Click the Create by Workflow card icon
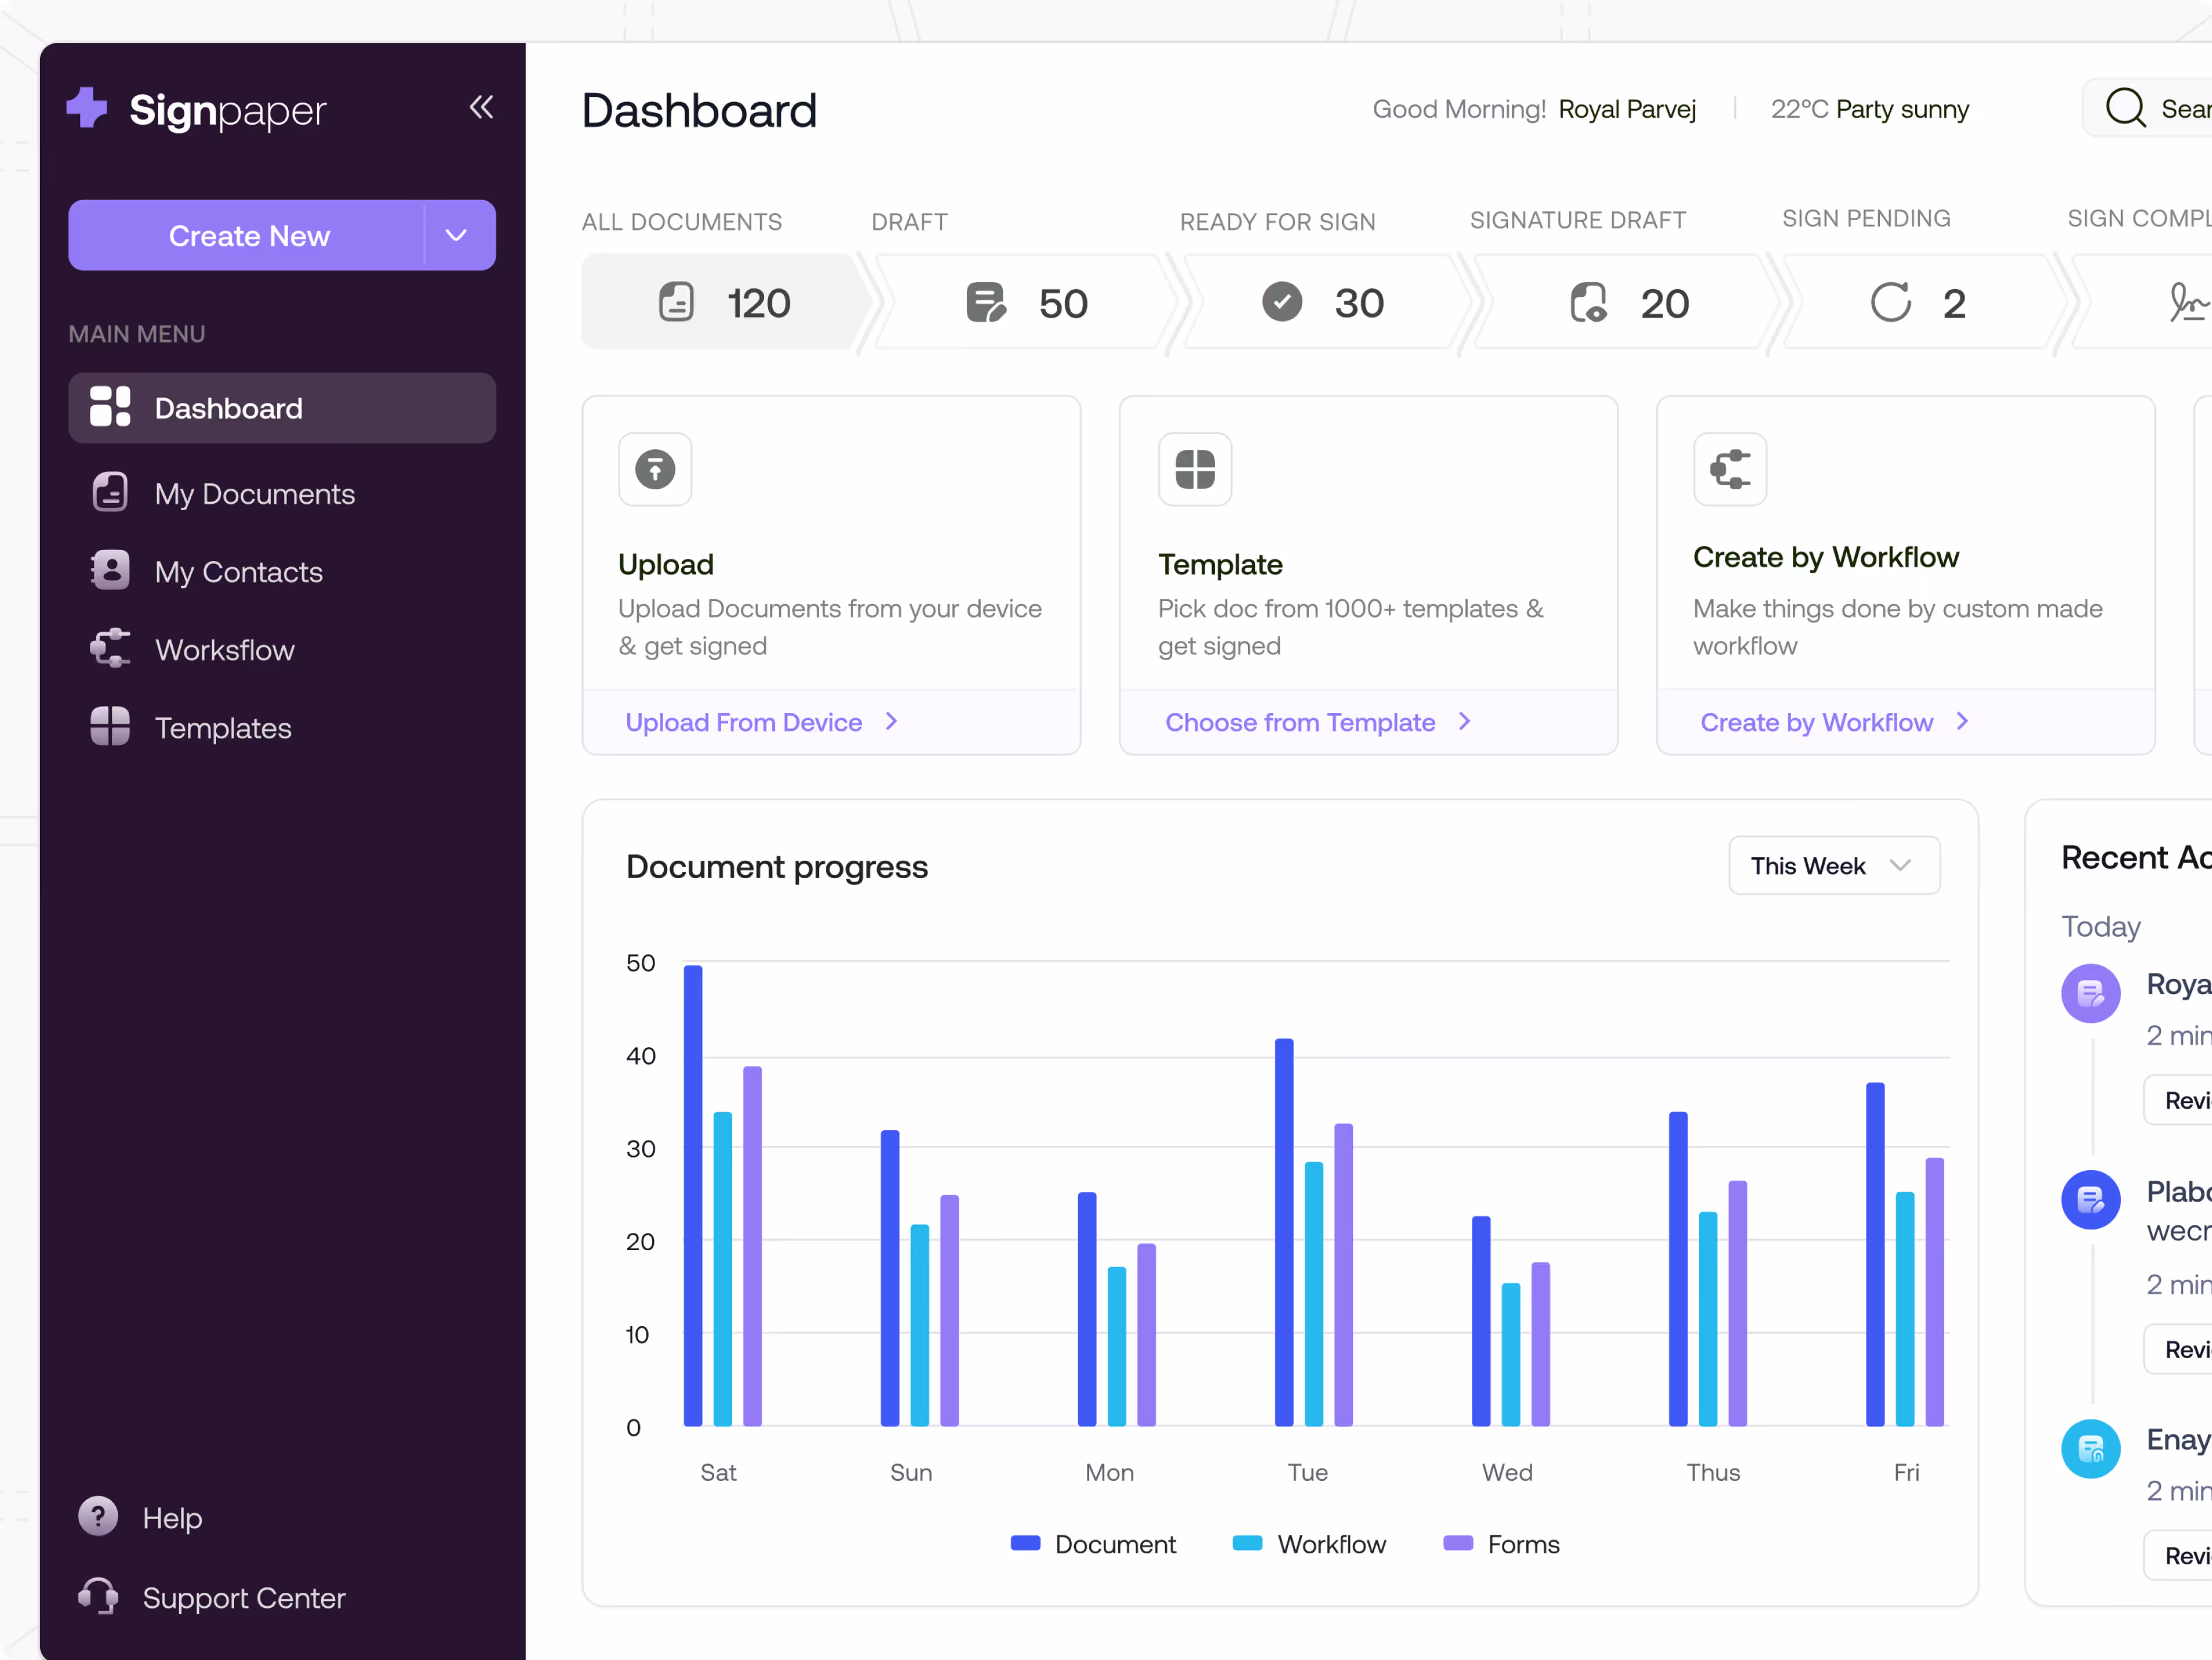 coord(1729,469)
